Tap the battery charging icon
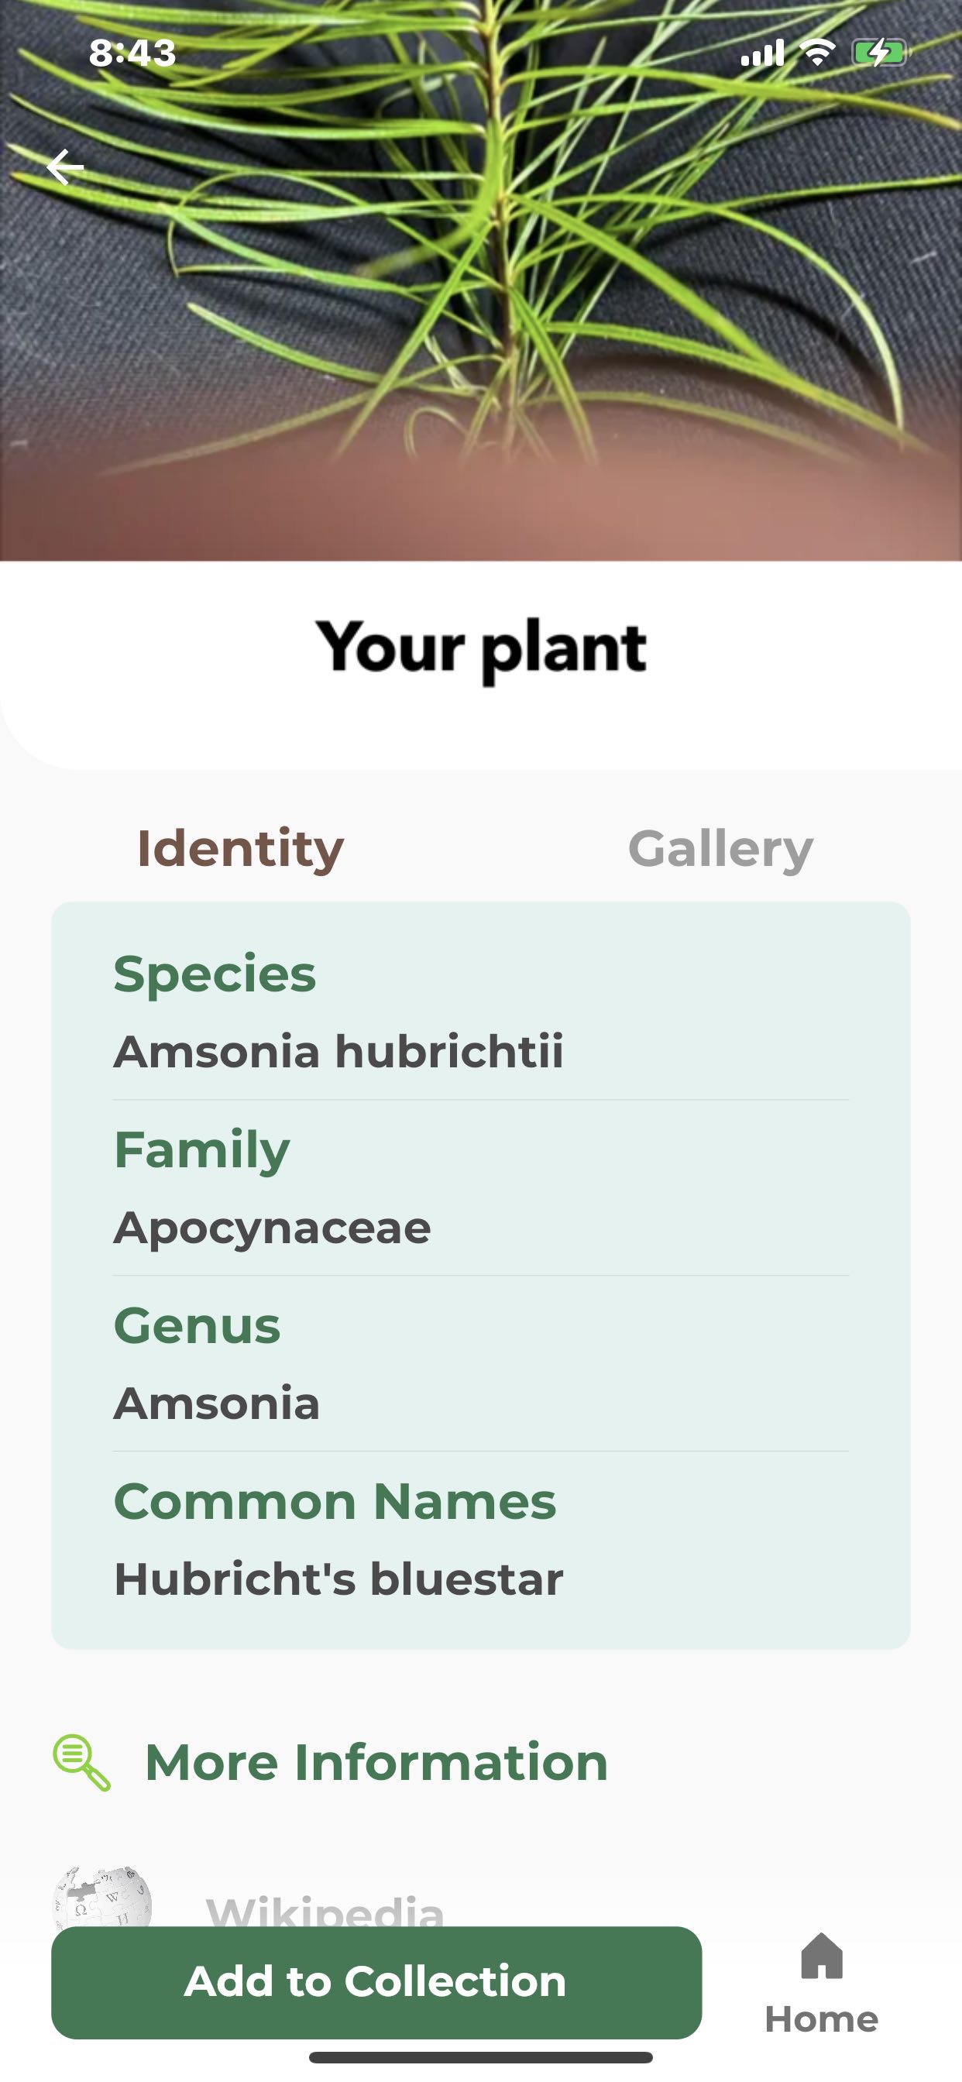Viewport: 962px width, 2082px height. click(x=880, y=53)
